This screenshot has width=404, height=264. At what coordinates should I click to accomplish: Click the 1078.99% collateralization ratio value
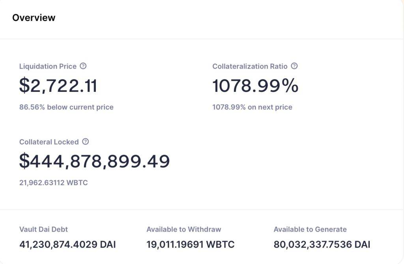(255, 86)
